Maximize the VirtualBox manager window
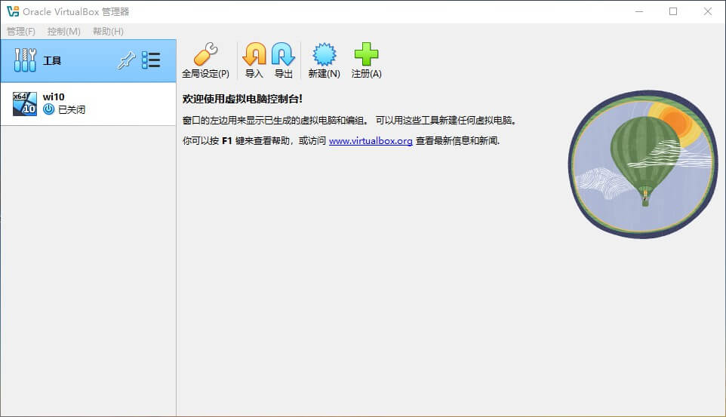 (x=673, y=11)
